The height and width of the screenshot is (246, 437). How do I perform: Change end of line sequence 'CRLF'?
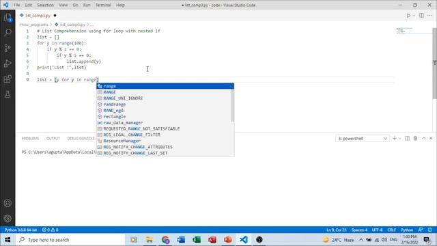click(391, 230)
